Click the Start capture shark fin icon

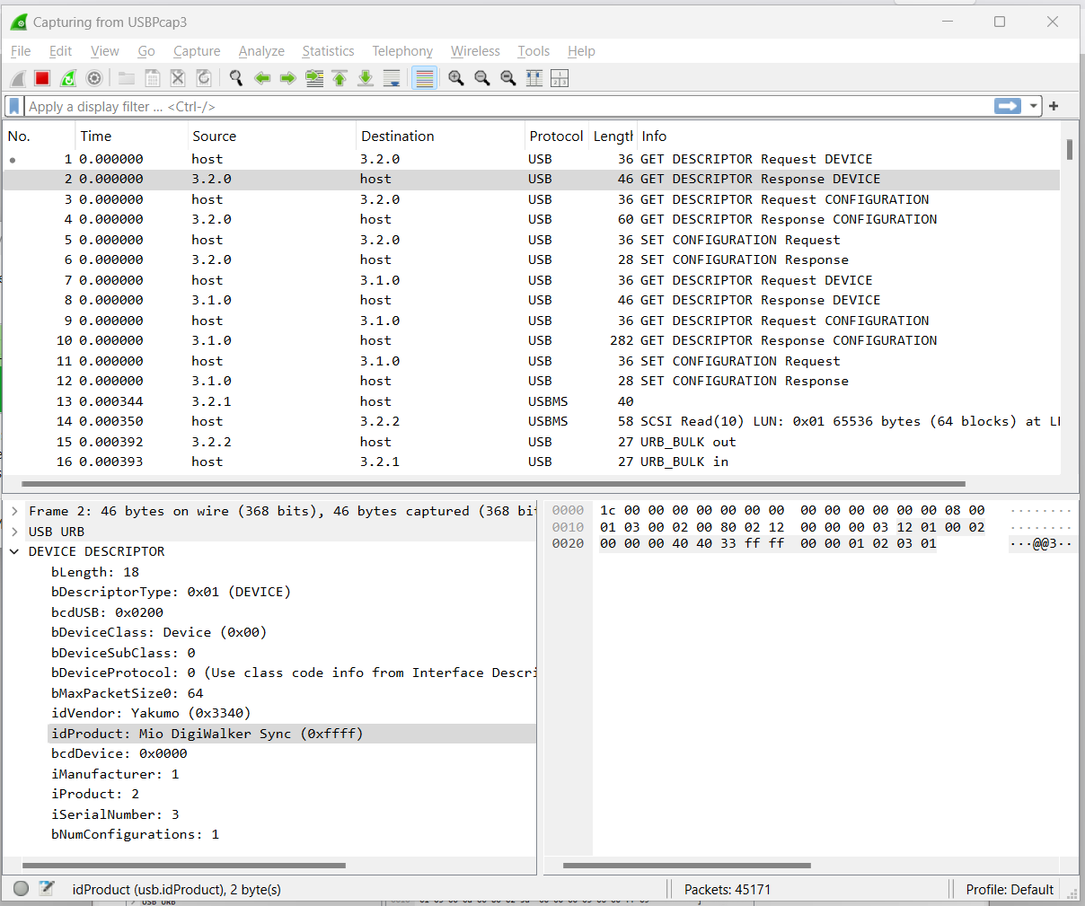(x=17, y=78)
